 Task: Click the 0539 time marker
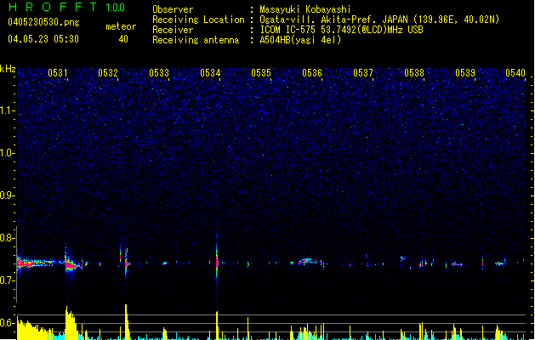[x=465, y=72]
